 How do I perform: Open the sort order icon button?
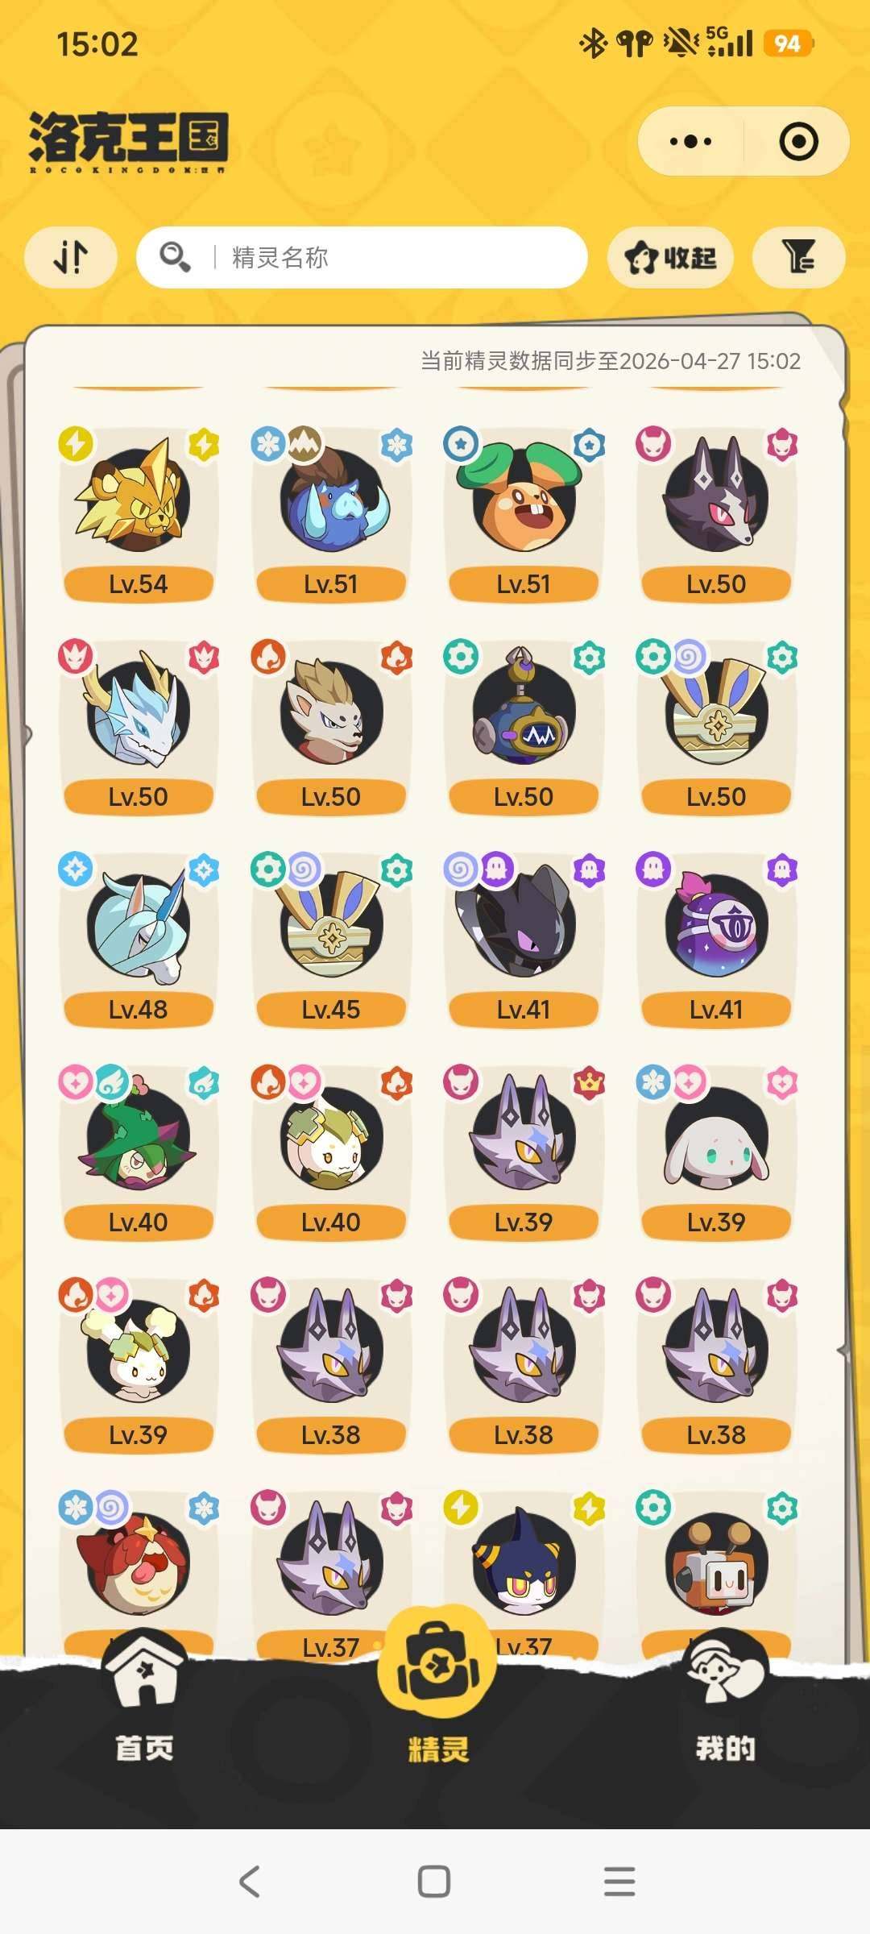[x=71, y=258]
